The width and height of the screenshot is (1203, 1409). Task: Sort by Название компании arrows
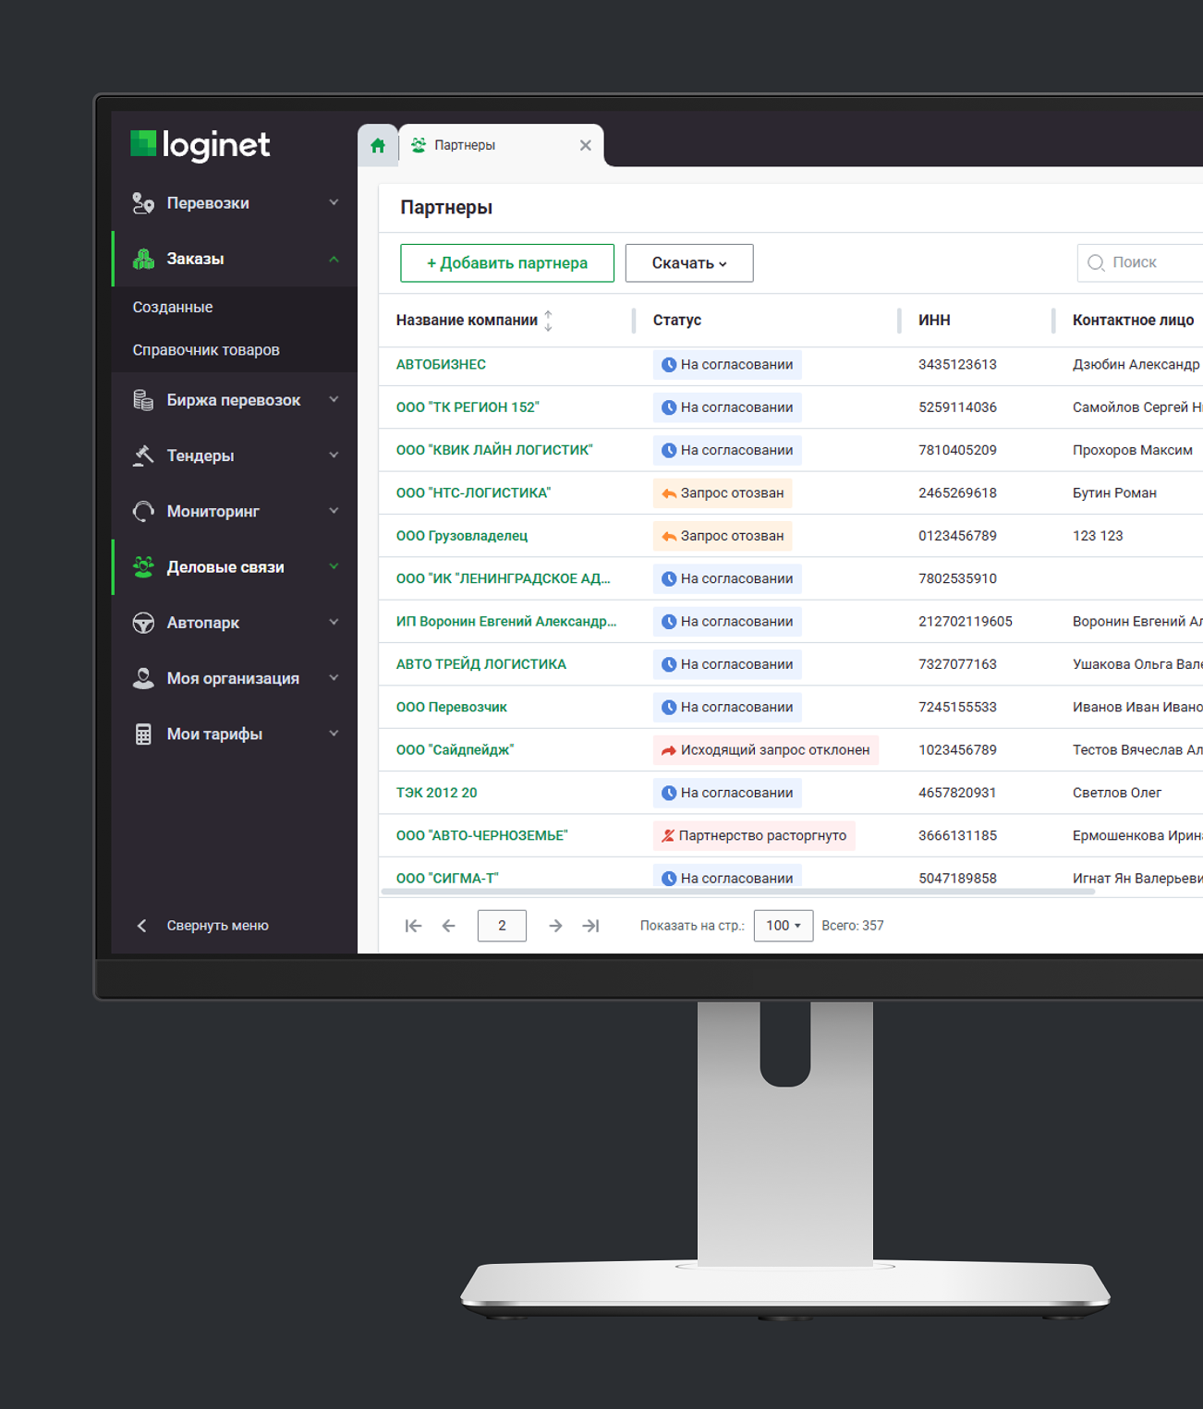[x=549, y=321]
